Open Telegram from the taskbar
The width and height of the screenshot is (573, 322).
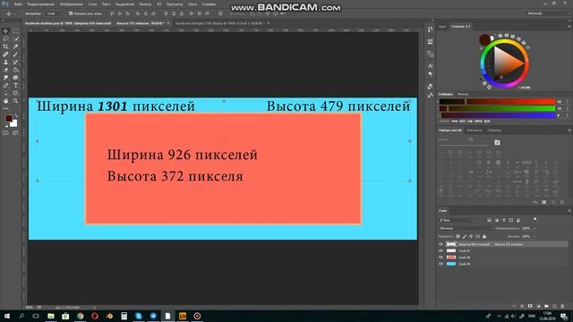click(153, 316)
